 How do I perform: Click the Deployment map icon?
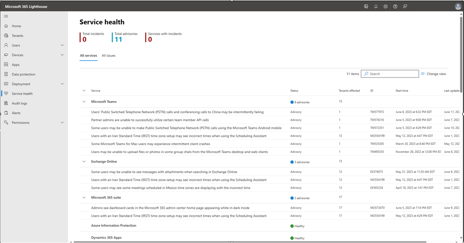click(x=6, y=84)
